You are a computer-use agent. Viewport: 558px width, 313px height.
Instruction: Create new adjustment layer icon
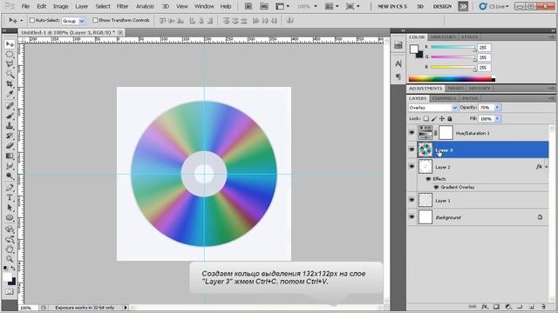tap(508, 307)
